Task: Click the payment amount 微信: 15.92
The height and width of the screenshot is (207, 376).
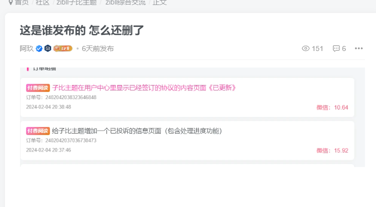Action: [x=332, y=150]
